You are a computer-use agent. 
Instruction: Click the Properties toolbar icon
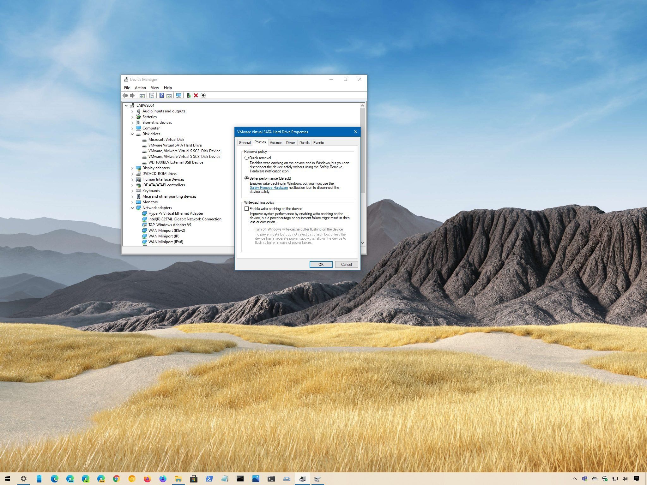click(x=152, y=95)
